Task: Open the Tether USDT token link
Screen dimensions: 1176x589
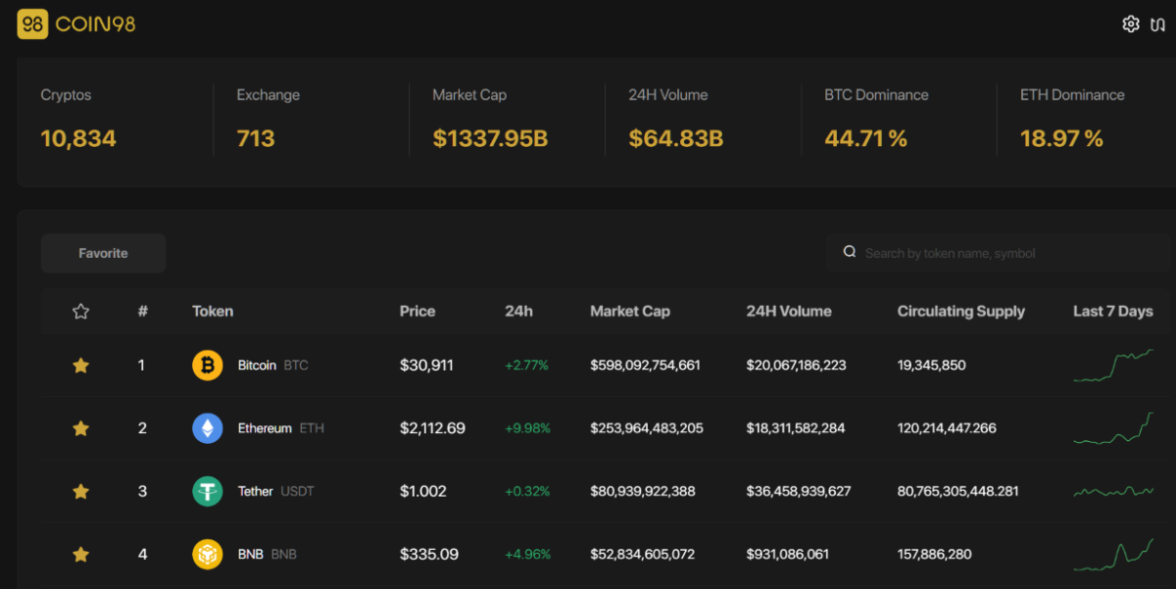Action: click(275, 491)
